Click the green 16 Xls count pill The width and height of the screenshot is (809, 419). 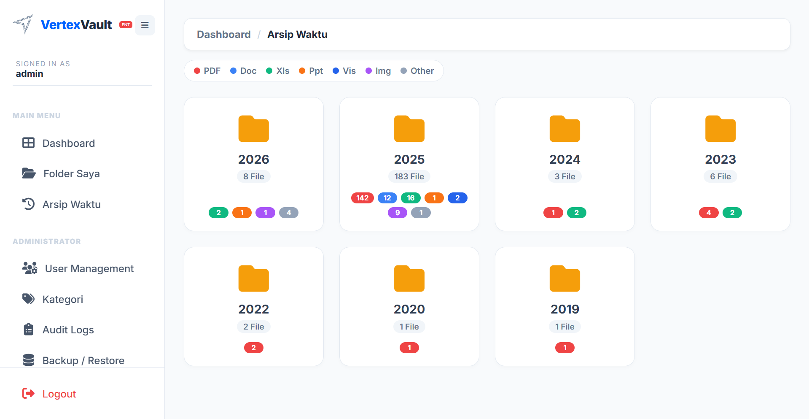coord(411,198)
